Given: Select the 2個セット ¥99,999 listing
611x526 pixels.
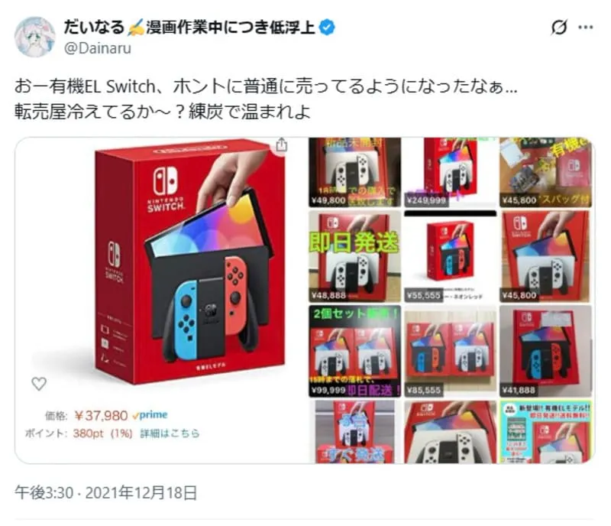Looking at the screenshot, I should [354, 351].
